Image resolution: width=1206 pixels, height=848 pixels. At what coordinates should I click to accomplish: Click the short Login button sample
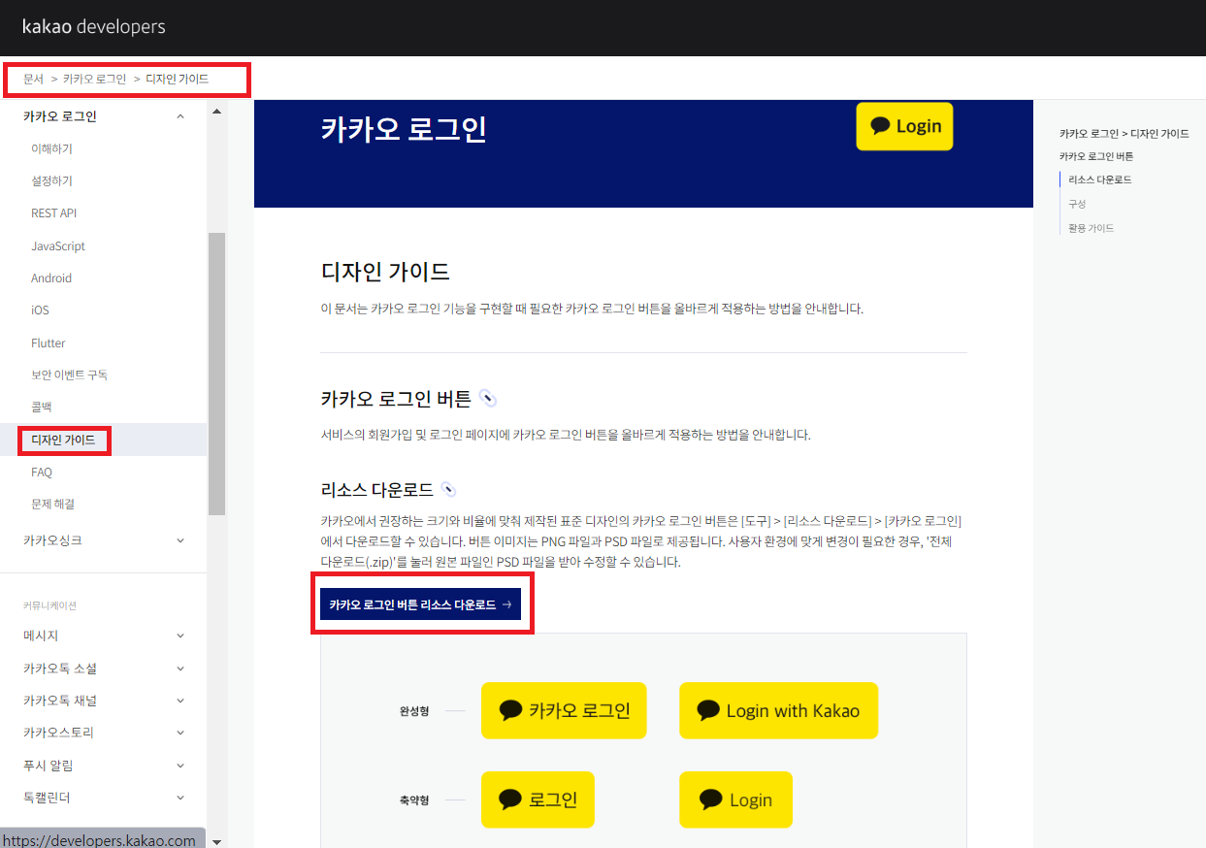pyautogui.click(x=735, y=799)
